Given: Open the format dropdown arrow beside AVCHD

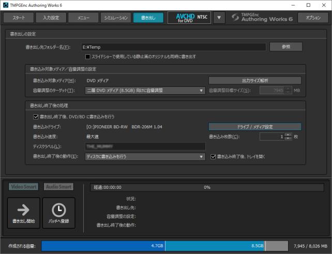Looking at the screenshot, I should tap(219, 18).
